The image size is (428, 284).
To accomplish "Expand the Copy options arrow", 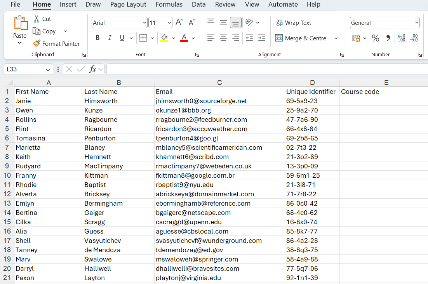I will pos(65,31).
